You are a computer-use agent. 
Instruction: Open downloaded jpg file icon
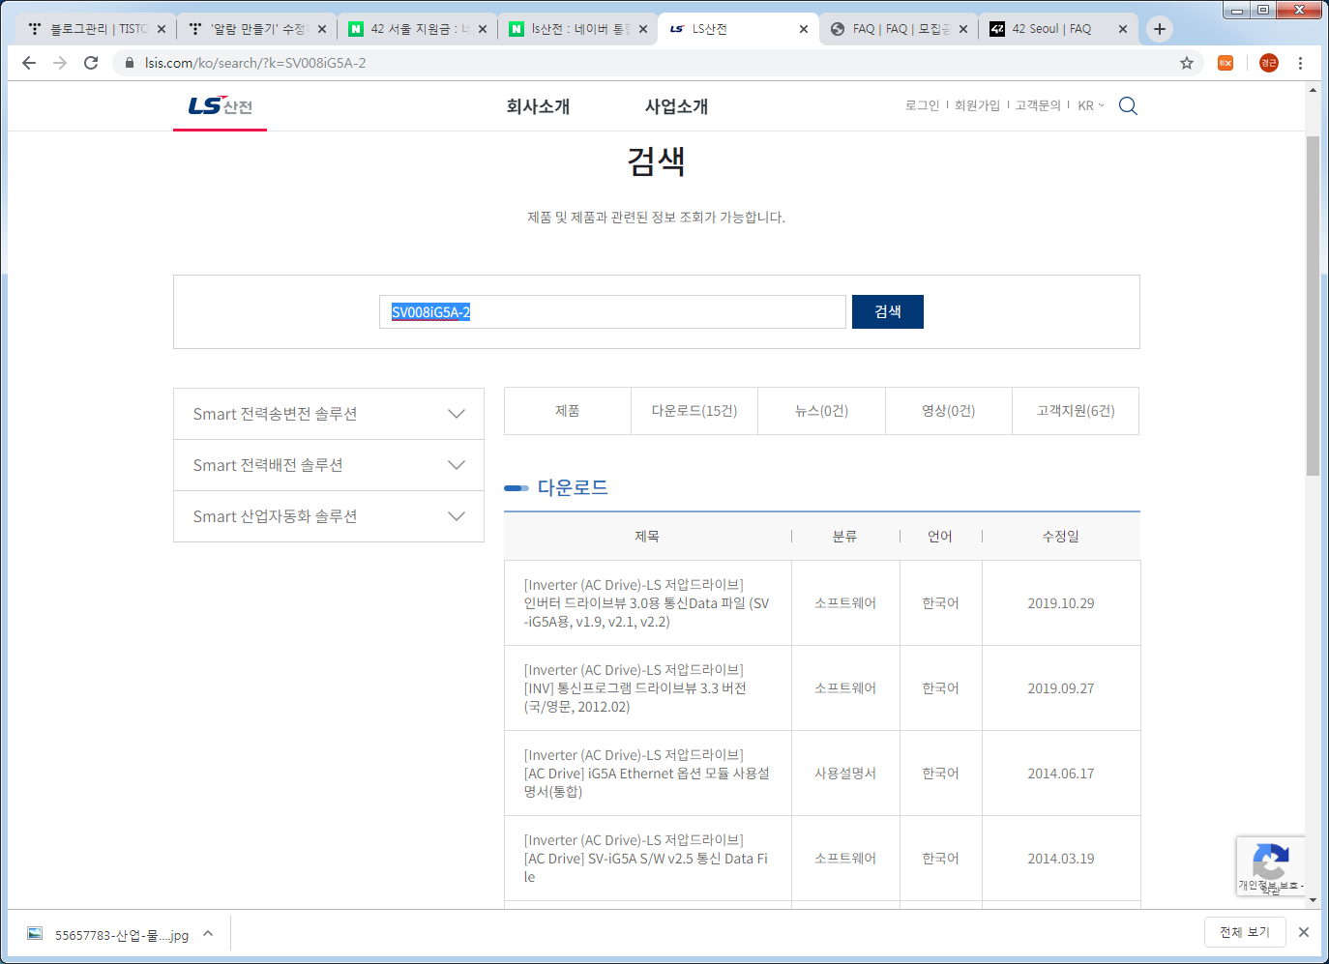pos(35,934)
